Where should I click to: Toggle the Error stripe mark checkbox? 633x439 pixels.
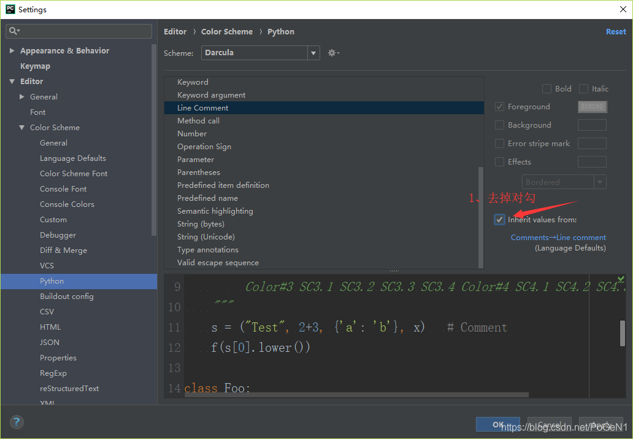click(x=499, y=144)
